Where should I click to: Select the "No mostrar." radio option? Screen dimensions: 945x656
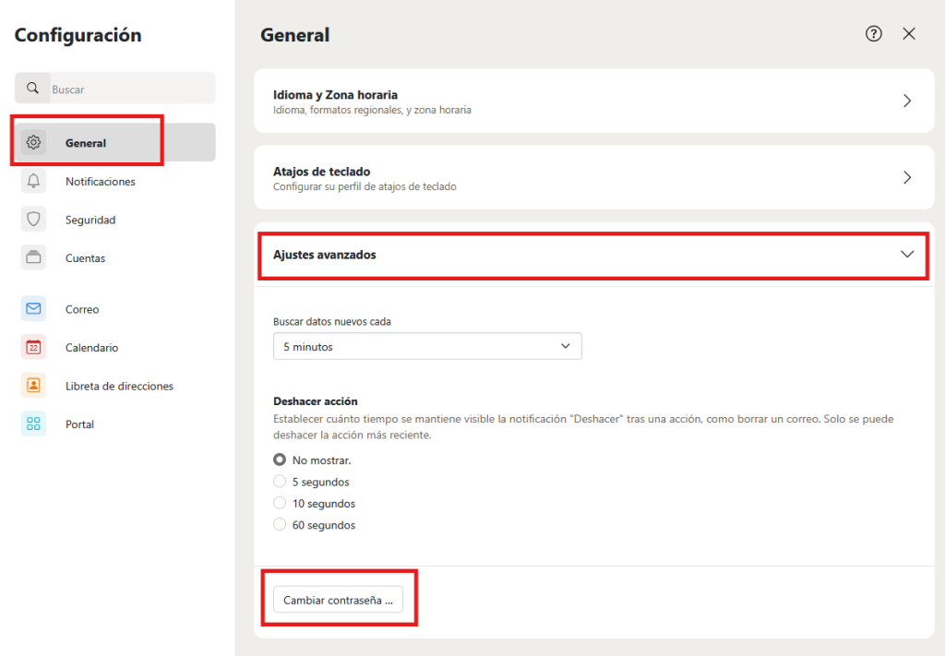click(x=280, y=460)
